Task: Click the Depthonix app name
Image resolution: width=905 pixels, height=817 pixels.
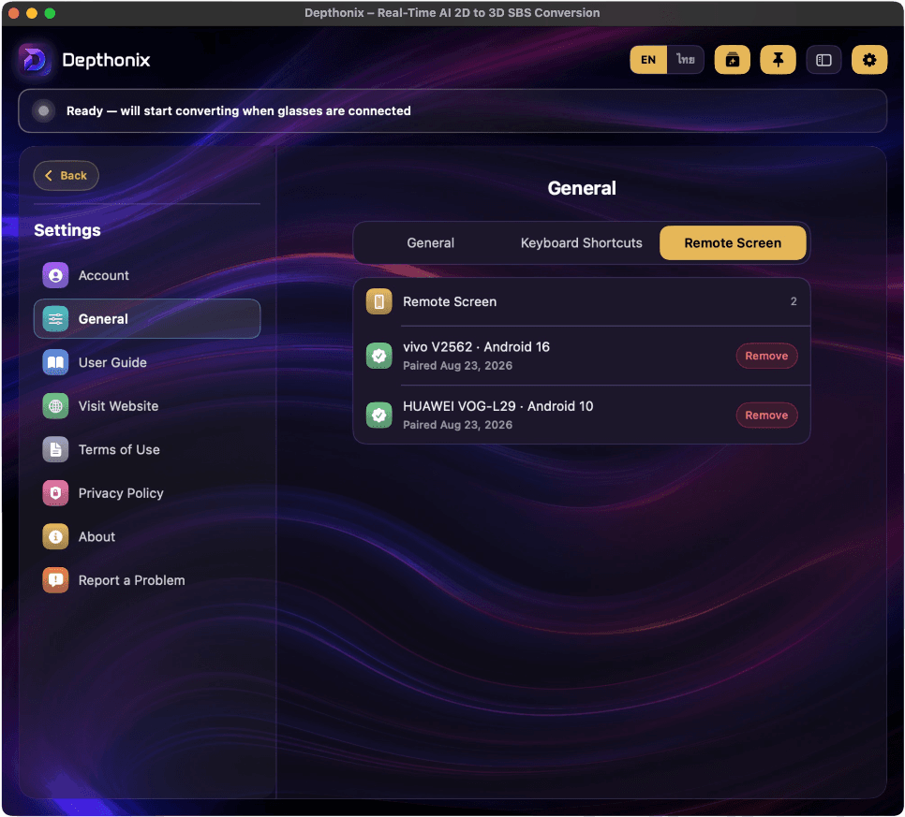Action: [x=106, y=60]
